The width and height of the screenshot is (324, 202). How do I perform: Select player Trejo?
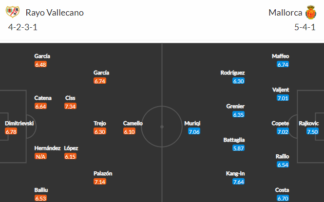coord(100,123)
